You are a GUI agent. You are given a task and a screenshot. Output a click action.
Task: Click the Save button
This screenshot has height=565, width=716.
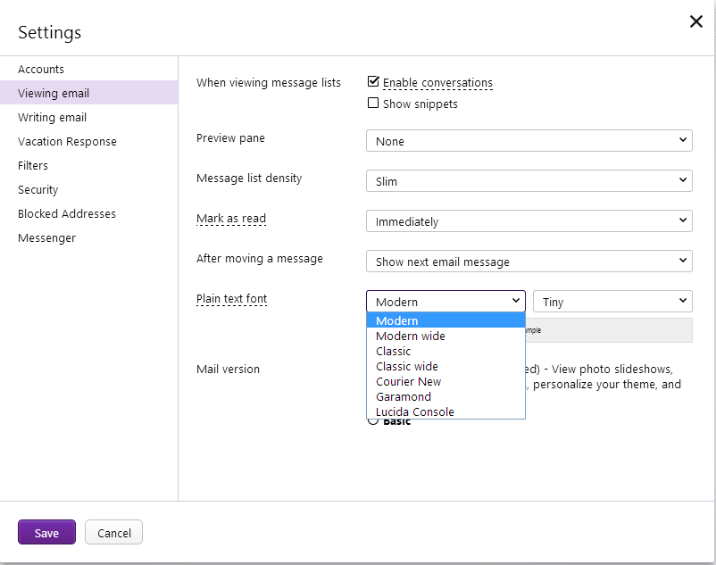click(46, 533)
